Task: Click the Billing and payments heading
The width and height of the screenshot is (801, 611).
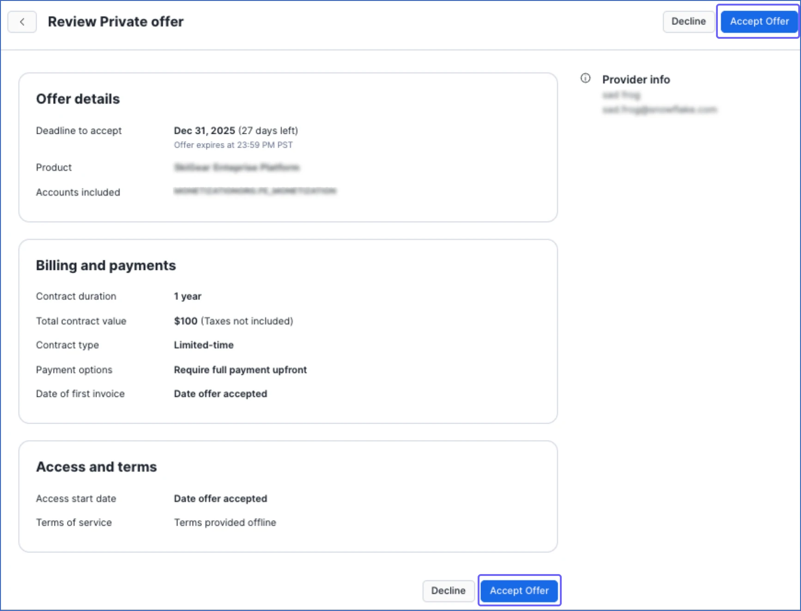Action: coord(106,265)
